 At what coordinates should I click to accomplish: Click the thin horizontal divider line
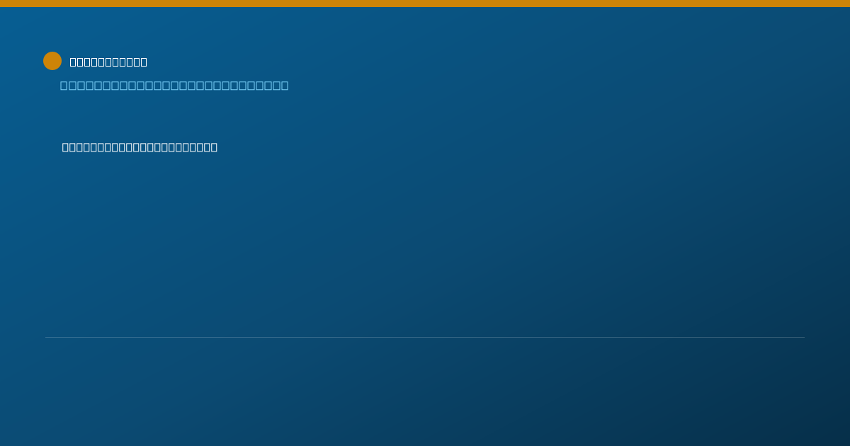tap(425, 337)
